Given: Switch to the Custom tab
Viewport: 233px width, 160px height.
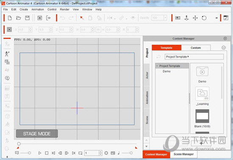Looking at the screenshot, I should click(x=196, y=48).
